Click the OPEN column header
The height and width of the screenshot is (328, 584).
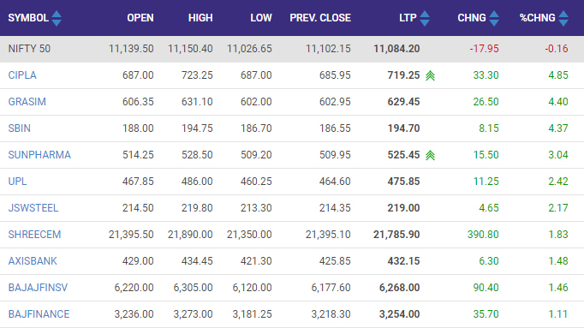point(140,18)
